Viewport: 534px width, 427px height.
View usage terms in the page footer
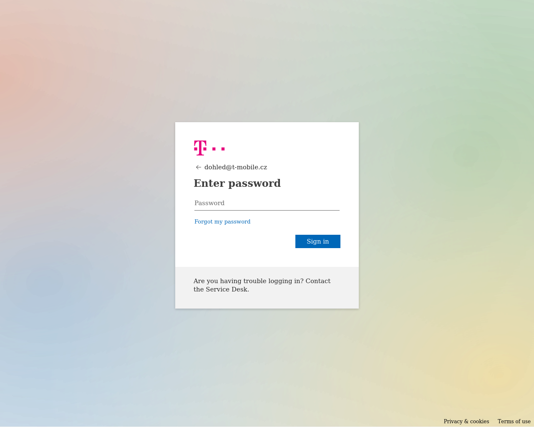pyautogui.click(x=514, y=421)
